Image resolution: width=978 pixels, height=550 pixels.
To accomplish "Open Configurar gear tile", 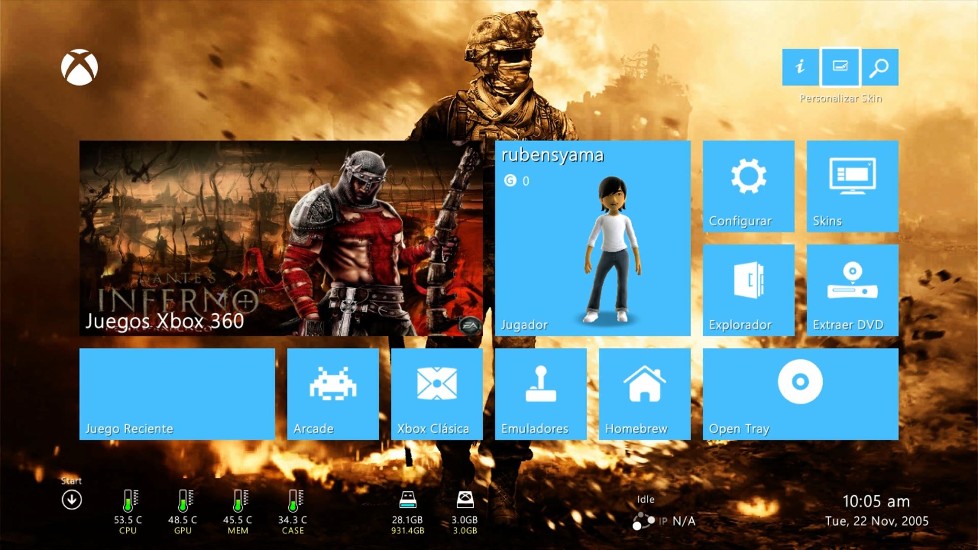I will tap(748, 186).
